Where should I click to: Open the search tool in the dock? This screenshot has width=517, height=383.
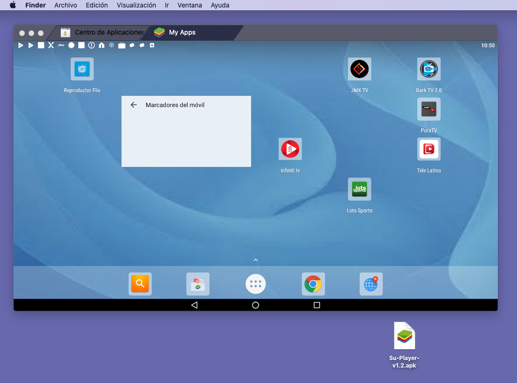[x=140, y=284]
